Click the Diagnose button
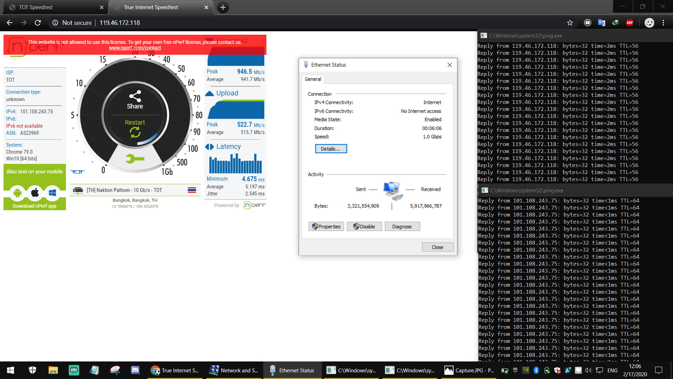The width and height of the screenshot is (673, 379). coord(402,227)
